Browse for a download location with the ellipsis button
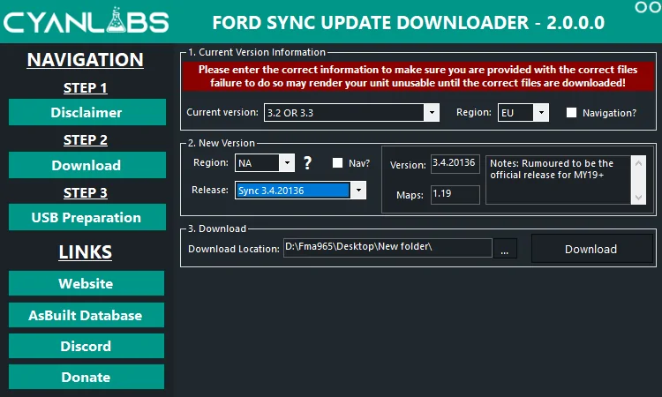Viewport: 662px width, 397px height. (505, 249)
